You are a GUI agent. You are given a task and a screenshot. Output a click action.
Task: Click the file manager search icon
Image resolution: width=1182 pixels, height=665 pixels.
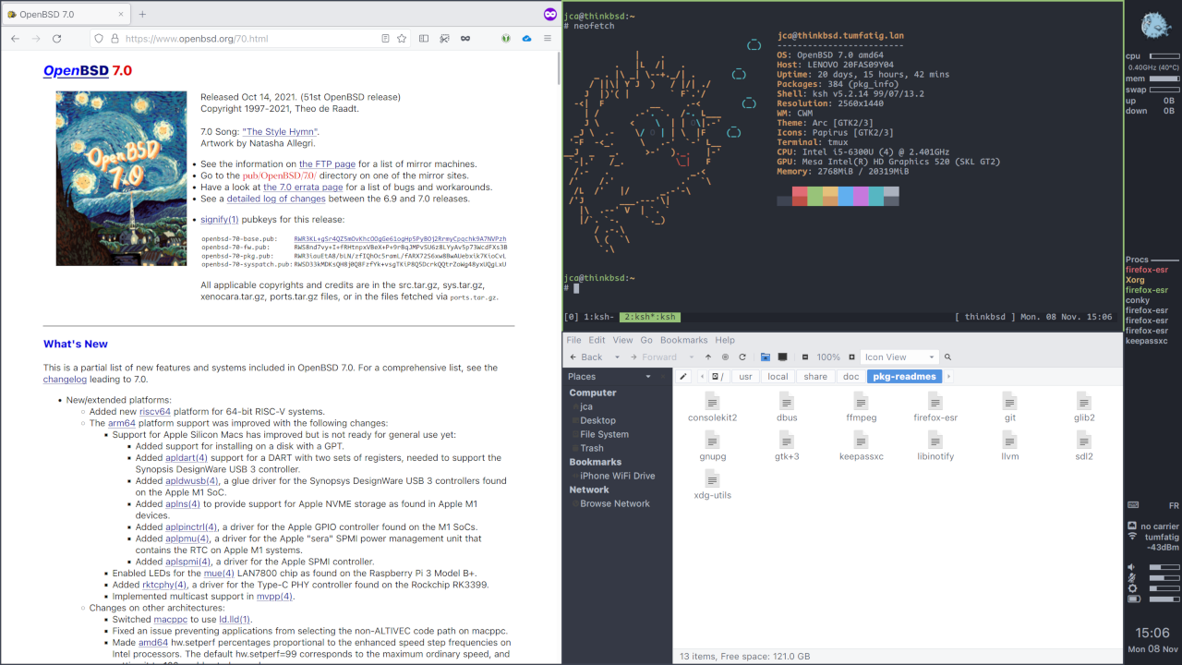[947, 357]
